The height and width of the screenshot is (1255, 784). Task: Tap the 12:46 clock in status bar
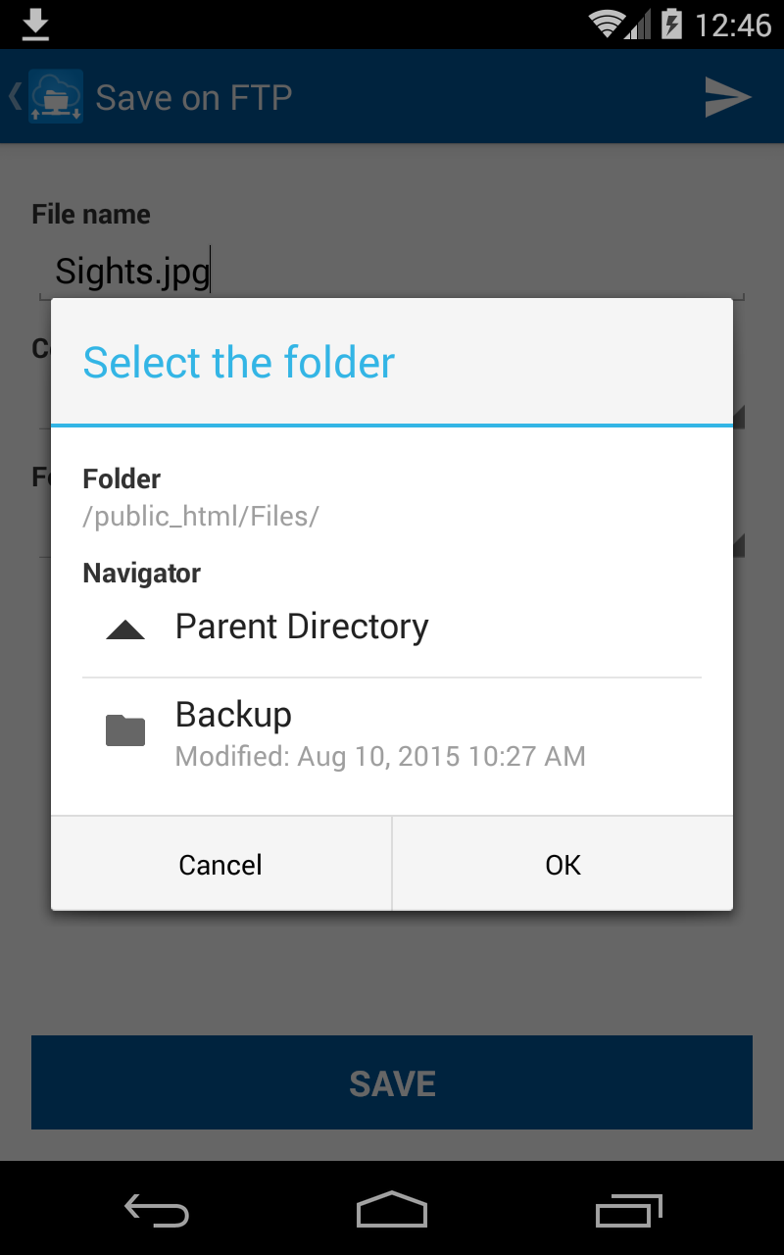pyautogui.click(x=733, y=25)
